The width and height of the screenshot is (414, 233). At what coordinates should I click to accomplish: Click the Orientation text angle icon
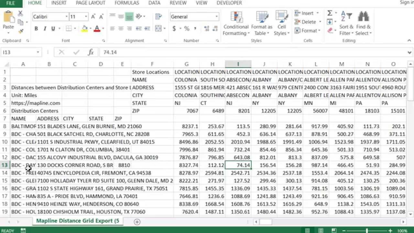139,17
